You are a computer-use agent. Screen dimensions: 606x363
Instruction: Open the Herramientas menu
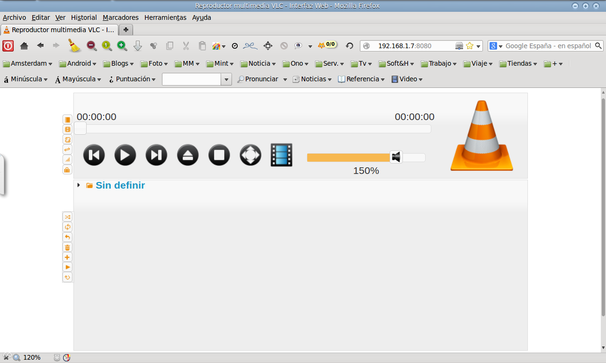pyautogui.click(x=165, y=17)
